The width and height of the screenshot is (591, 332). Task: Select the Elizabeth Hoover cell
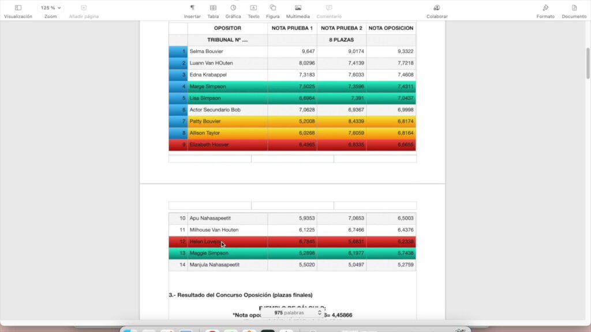click(x=227, y=145)
